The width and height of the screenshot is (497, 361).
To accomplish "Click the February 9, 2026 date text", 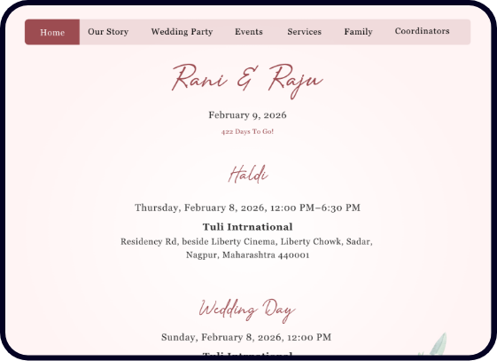I will click(247, 114).
